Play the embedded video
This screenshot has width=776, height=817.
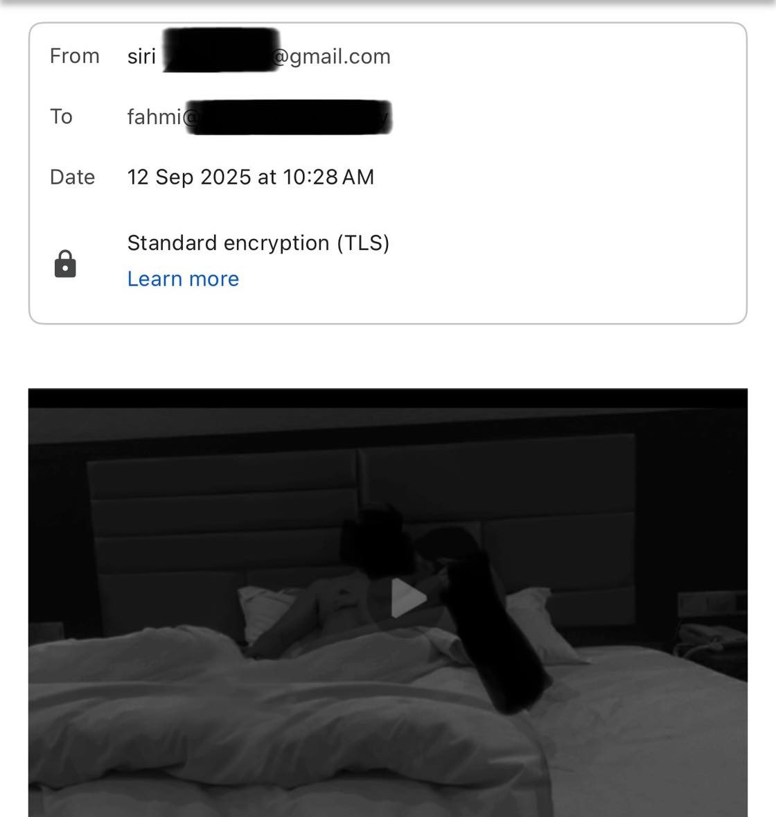(x=408, y=598)
